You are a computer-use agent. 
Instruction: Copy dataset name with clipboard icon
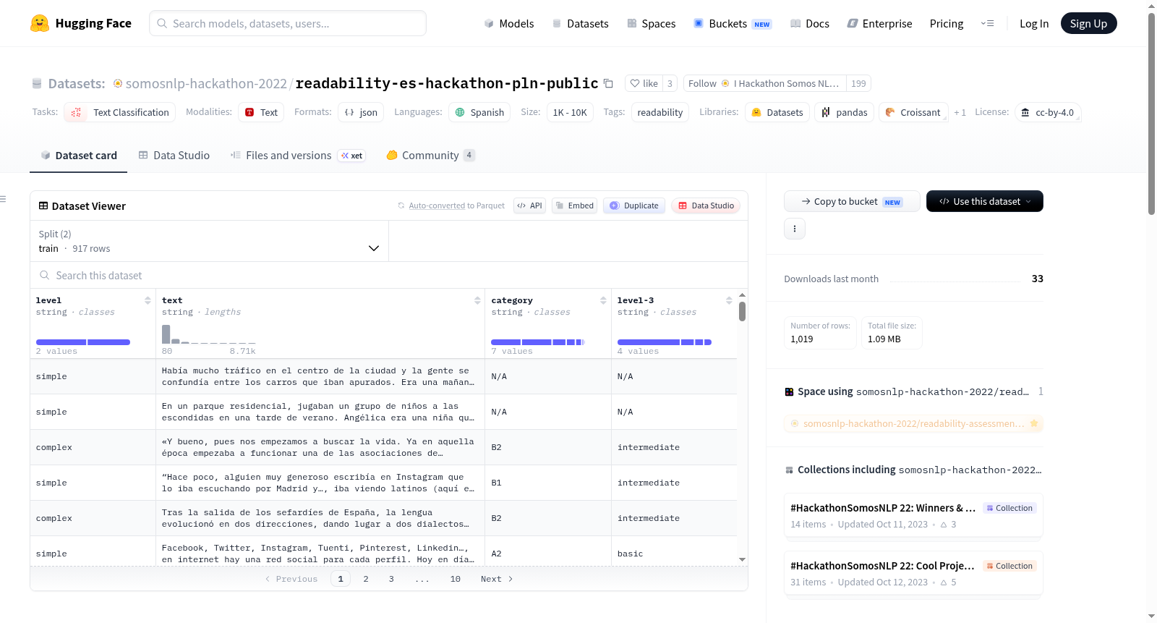pyautogui.click(x=608, y=84)
